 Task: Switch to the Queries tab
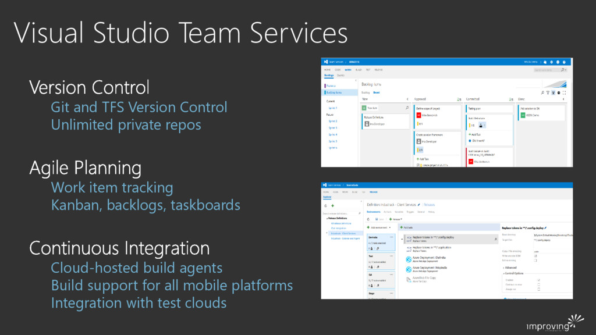(340, 75)
